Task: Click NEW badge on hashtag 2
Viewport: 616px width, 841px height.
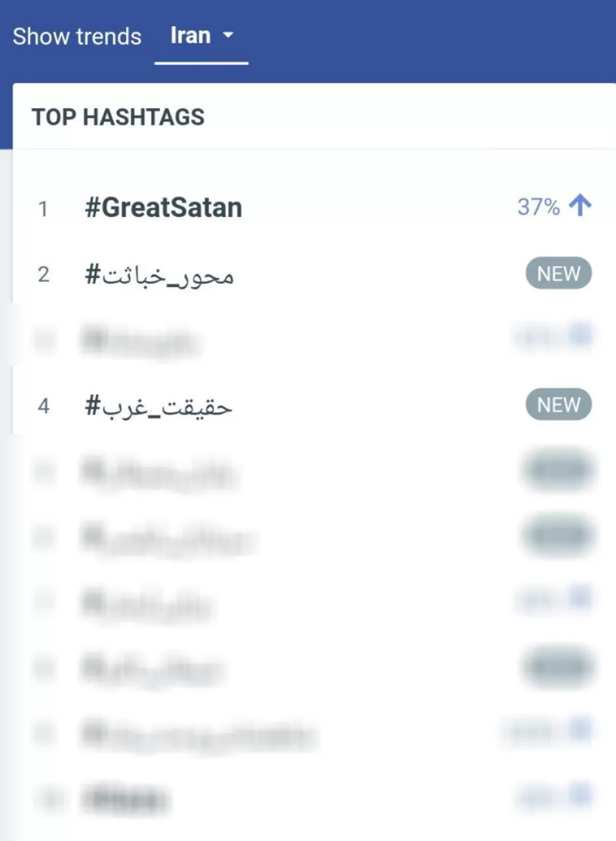Action: [x=558, y=273]
